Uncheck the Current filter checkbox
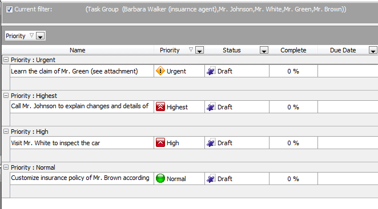378x209 pixels. pyautogui.click(x=9, y=9)
